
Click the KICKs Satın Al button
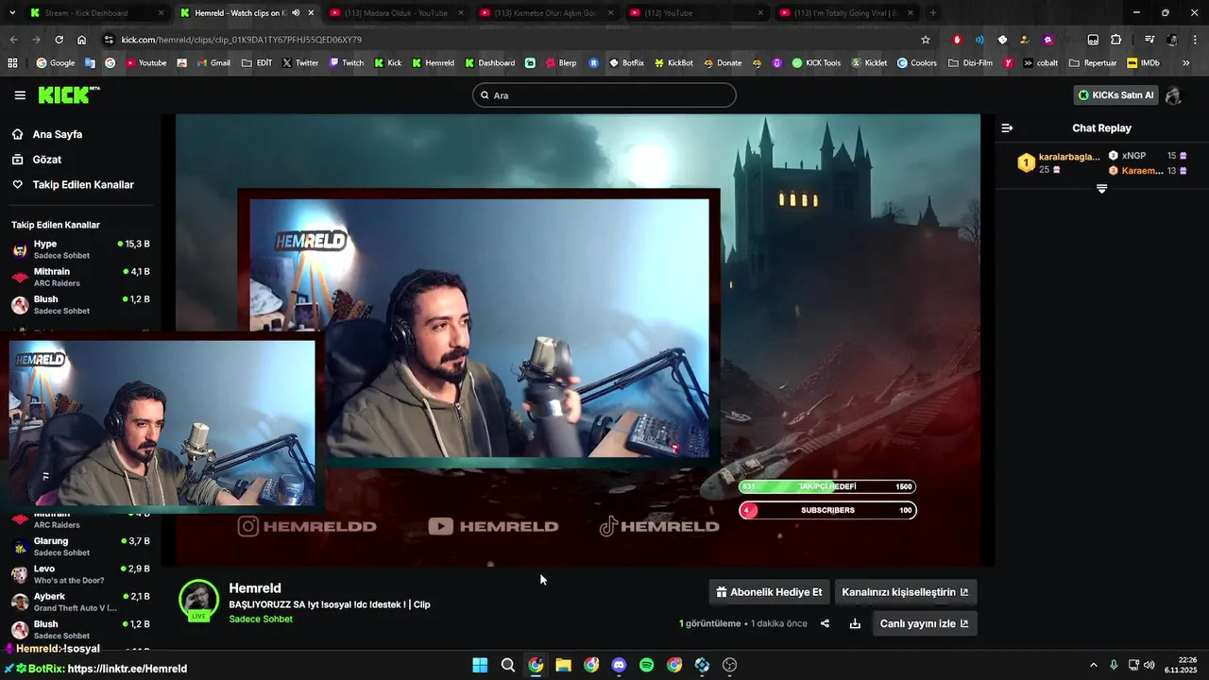1115,95
